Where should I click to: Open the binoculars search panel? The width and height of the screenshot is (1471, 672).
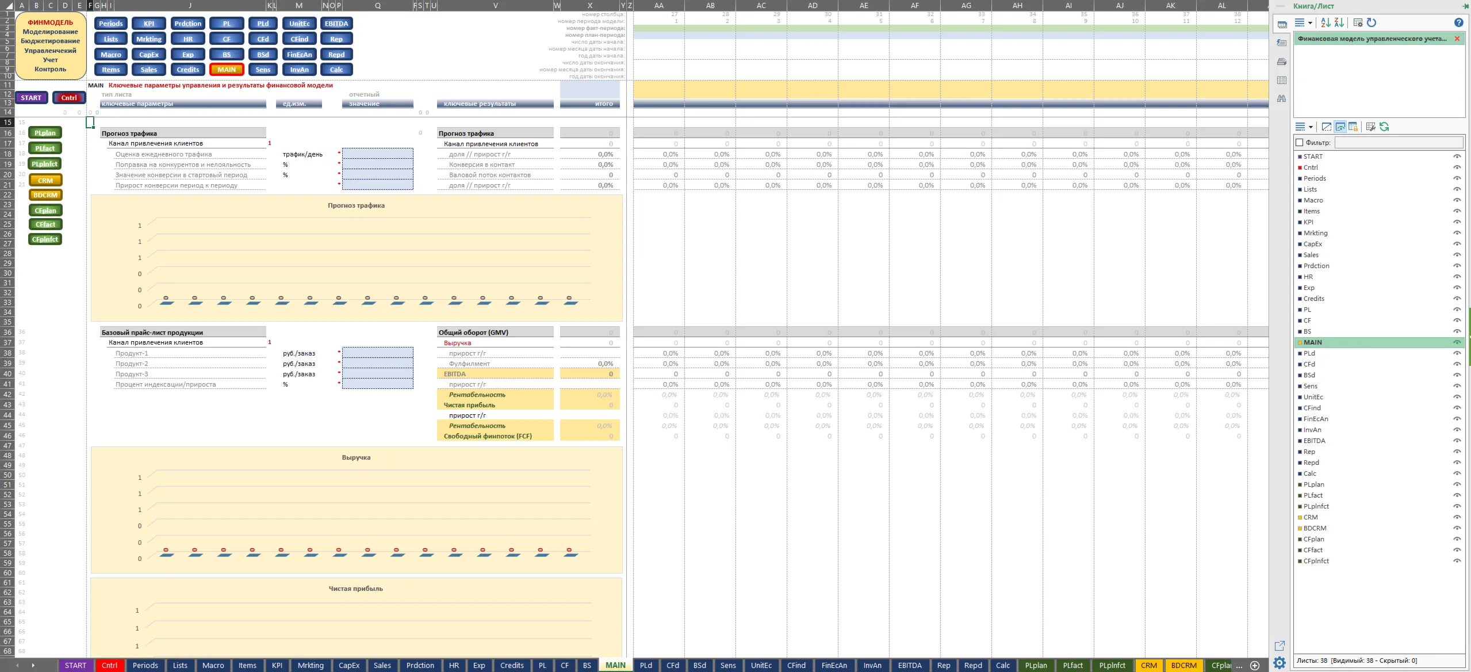point(1282,99)
